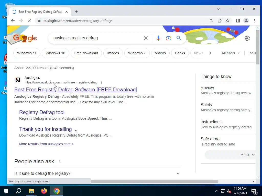Click the blue Google search magnifier

[x=179, y=38]
